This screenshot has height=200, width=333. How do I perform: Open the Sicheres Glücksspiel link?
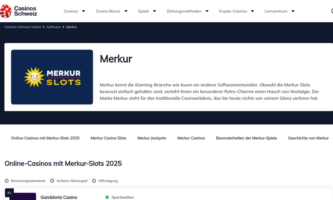point(72,181)
